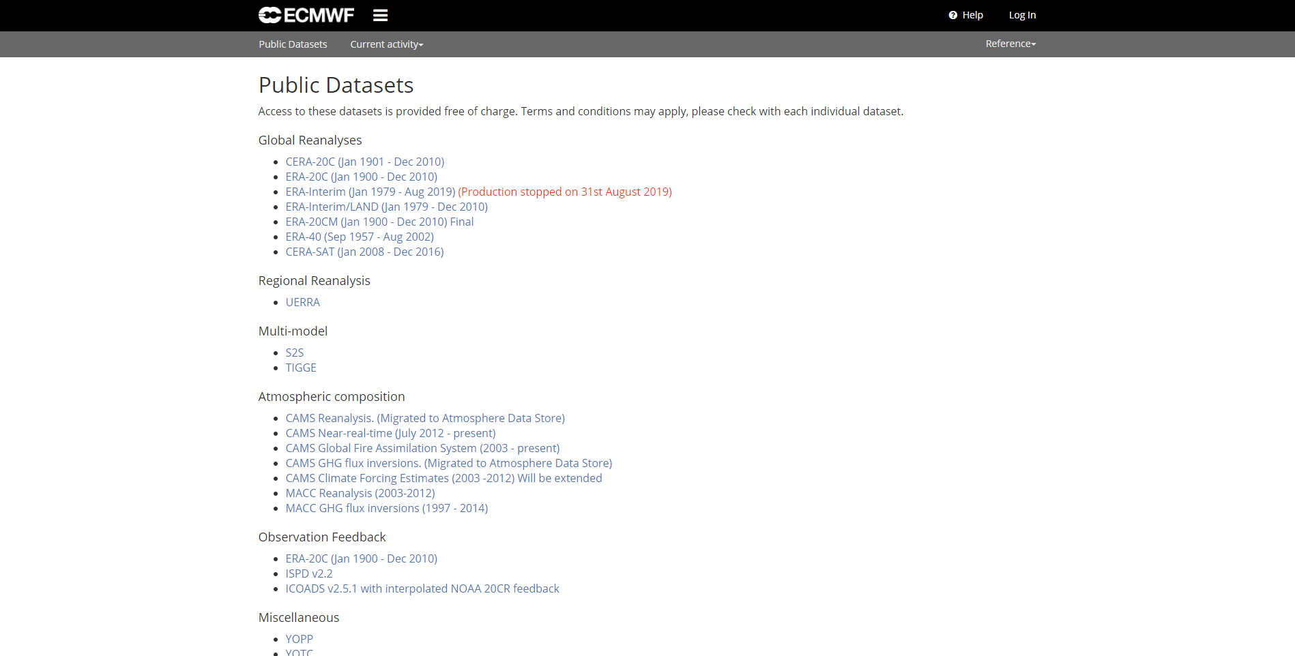This screenshot has height=656, width=1295.
Task: Click the ECMWF logo
Action: (306, 15)
